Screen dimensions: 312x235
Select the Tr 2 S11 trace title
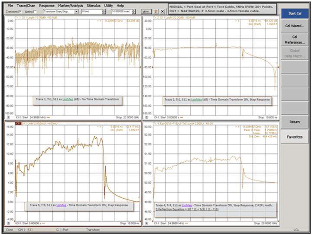(x=174, y=18)
